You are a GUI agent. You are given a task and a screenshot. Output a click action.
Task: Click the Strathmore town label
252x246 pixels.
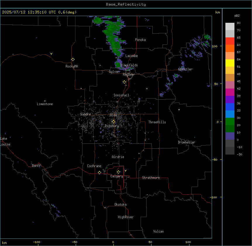point(151,178)
